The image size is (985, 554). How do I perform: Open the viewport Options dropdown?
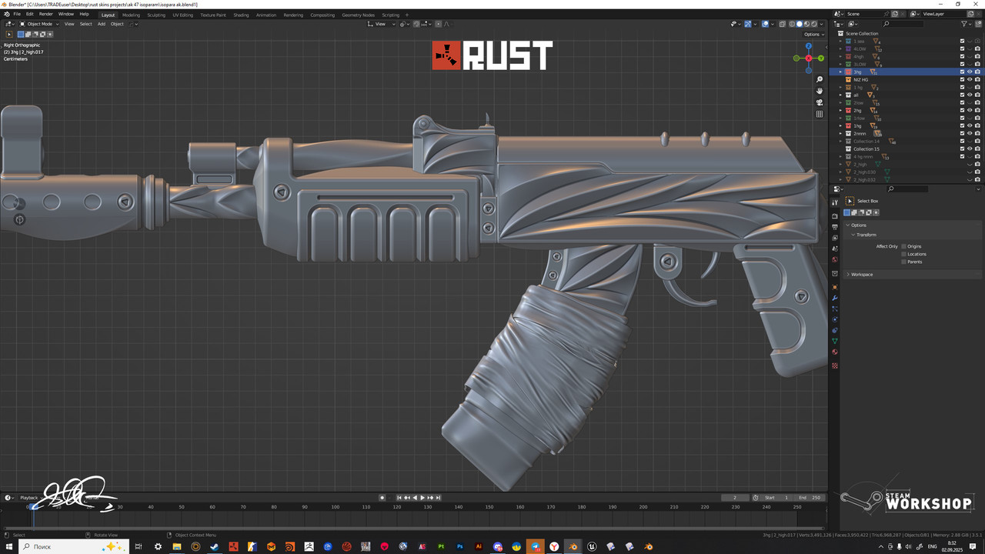pos(814,35)
